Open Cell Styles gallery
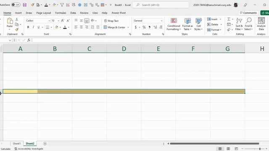The height and width of the screenshot is (151, 269). (198, 24)
